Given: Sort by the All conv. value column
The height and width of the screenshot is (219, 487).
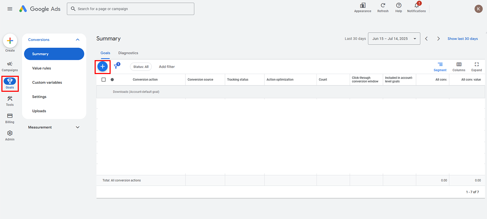Looking at the screenshot, I should [x=471, y=80].
